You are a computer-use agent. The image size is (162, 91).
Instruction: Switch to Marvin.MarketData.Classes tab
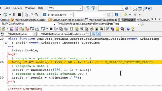tap(29, 20)
